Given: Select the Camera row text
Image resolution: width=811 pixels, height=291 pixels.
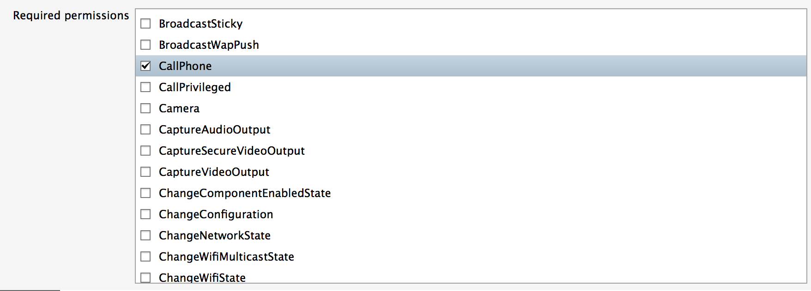Looking at the screenshot, I should (x=179, y=108).
